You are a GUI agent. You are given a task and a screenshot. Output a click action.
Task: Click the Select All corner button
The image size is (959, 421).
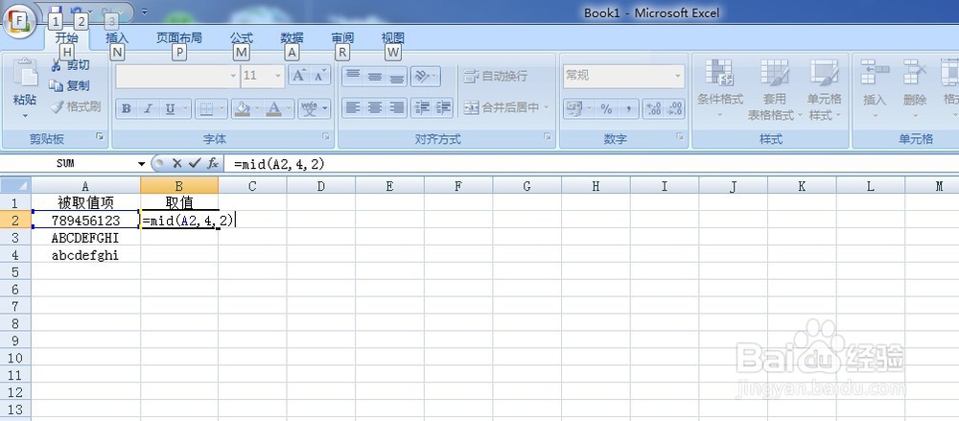pyautogui.click(x=15, y=185)
